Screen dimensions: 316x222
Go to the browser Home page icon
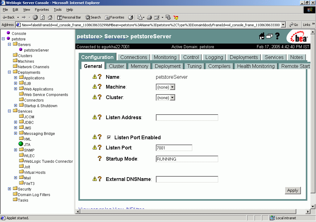point(50,17)
